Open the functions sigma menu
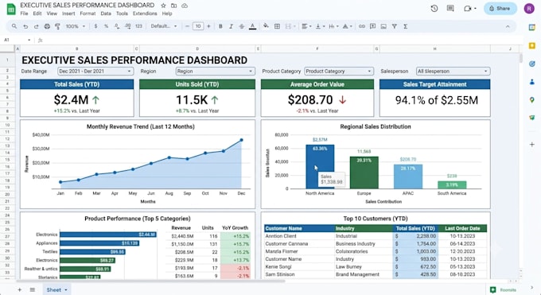This screenshot has height=295, width=541. [406, 26]
